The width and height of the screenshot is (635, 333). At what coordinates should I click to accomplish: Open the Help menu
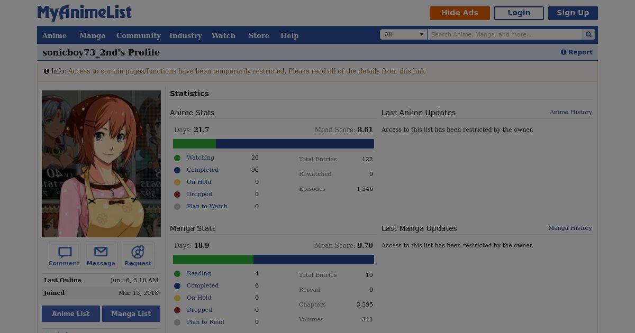[x=289, y=35]
